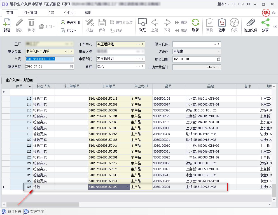Open the 结束码 dropdown

(x=219, y=52)
